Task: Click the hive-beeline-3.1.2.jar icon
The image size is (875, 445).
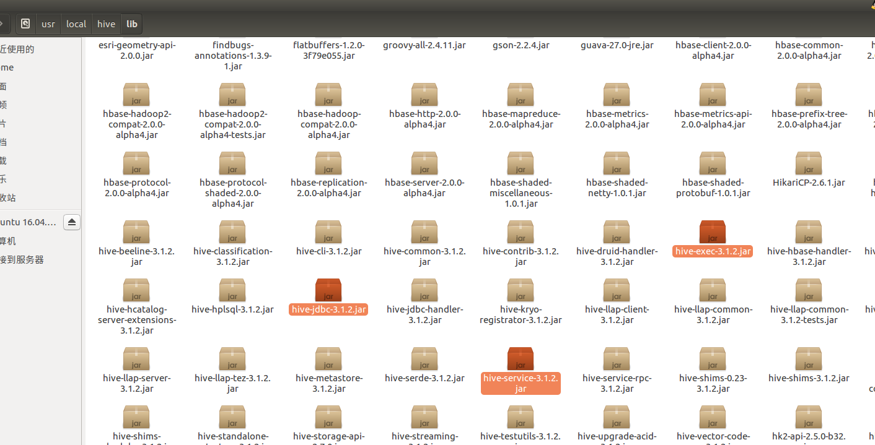Action: coord(136,232)
